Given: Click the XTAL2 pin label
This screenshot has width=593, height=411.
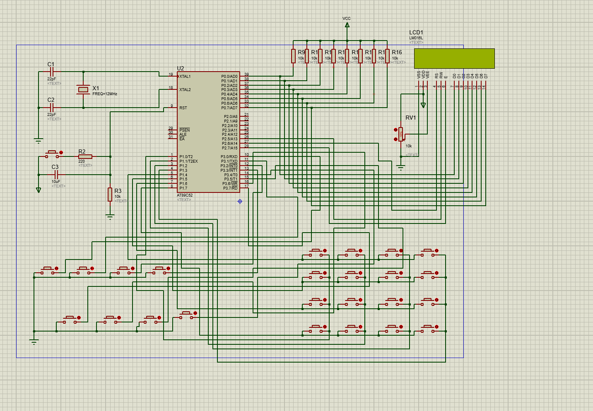Looking at the screenshot, I should coord(185,89).
